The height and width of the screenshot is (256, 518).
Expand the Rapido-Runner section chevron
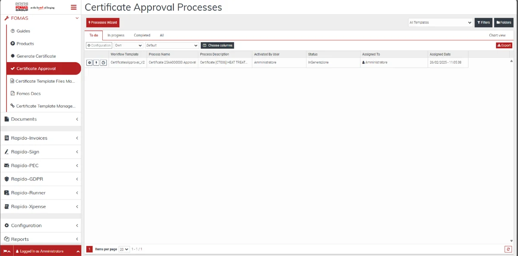[x=77, y=193]
